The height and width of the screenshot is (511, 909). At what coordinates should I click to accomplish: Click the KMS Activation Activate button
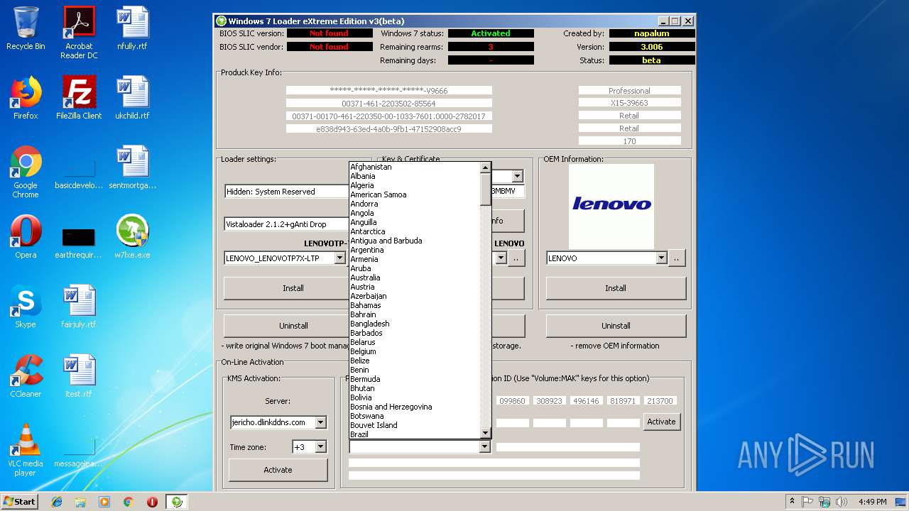(x=278, y=470)
